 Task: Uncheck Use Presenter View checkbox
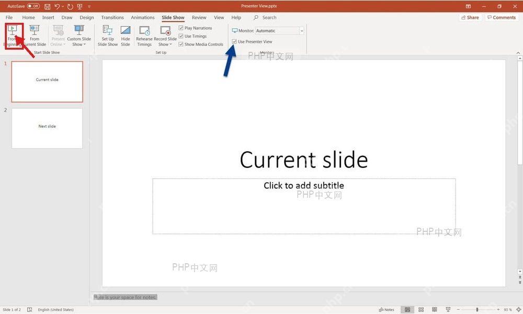pos(234,41)
